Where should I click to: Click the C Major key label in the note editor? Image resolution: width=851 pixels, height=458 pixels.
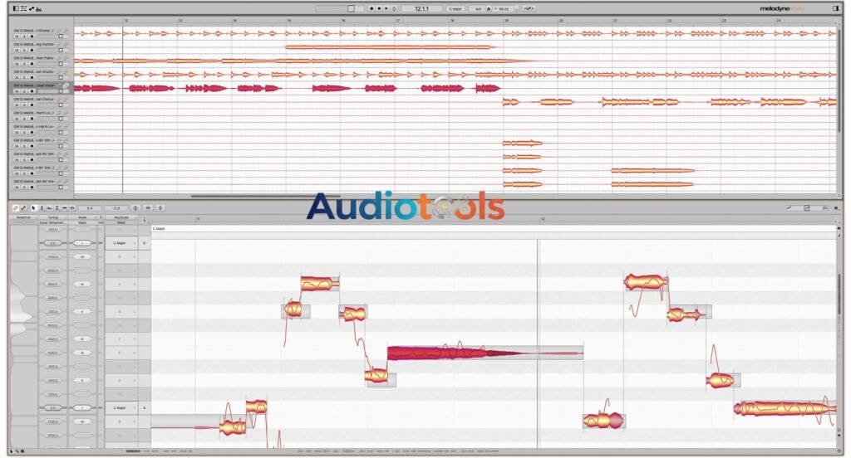159,229
